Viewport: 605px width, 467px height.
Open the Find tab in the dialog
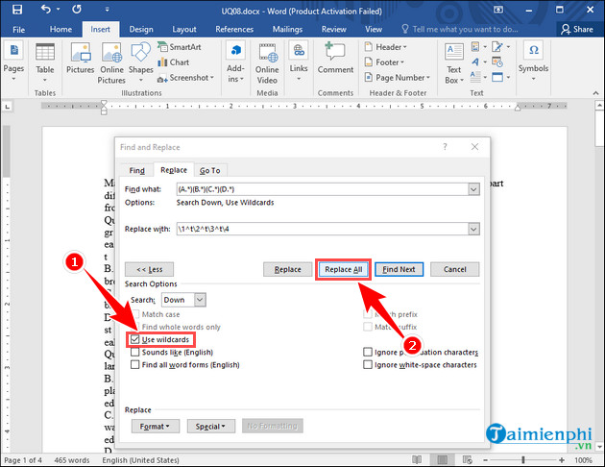[x=136, y=170]
